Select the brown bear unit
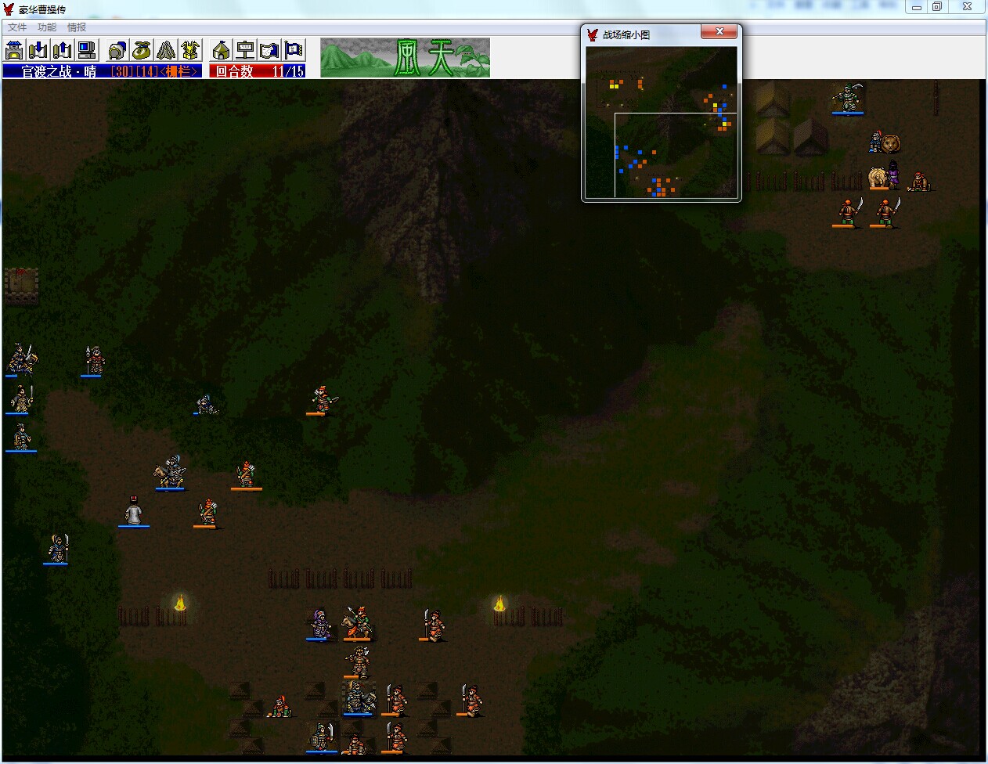This screenshot has height=764, width=988. [x=891, y=143]
